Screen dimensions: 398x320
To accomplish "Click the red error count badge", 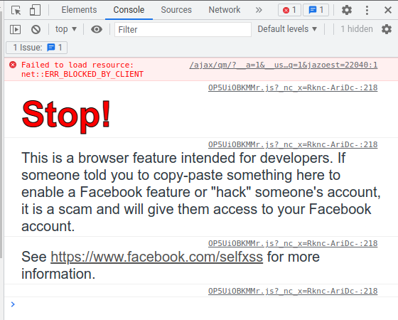I will (290, 10).
